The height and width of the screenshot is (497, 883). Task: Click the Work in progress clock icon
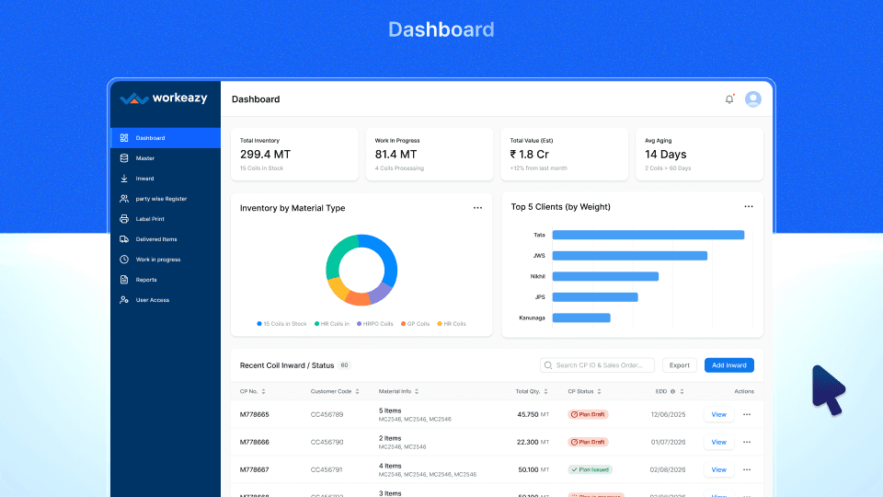[x=124, y=260]
